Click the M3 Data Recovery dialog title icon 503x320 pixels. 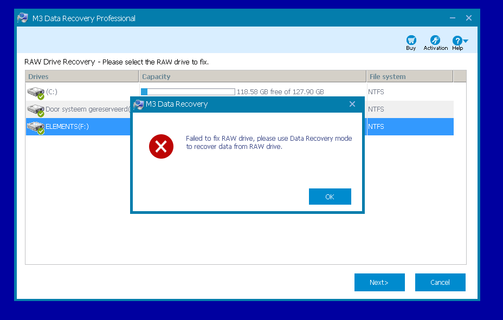point(139,105)
